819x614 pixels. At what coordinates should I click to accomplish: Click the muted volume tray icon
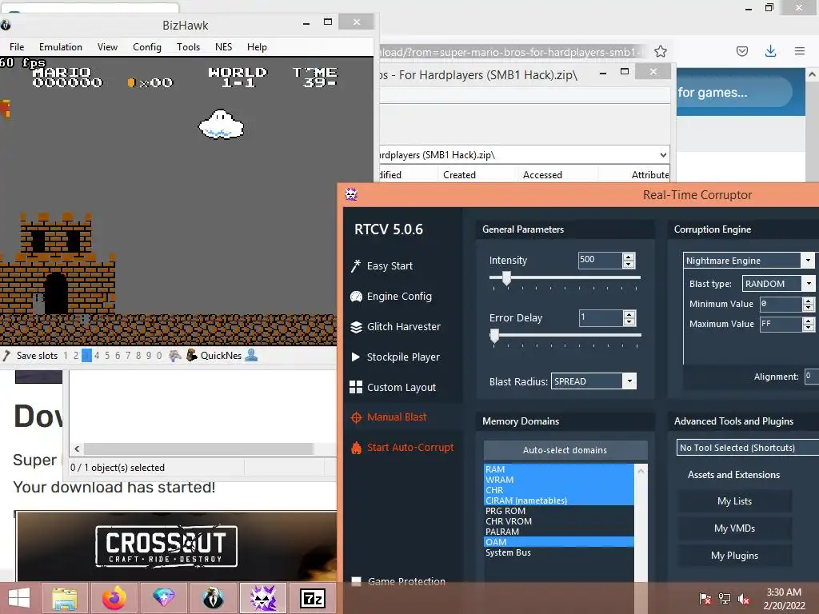(x=744, y=598)
